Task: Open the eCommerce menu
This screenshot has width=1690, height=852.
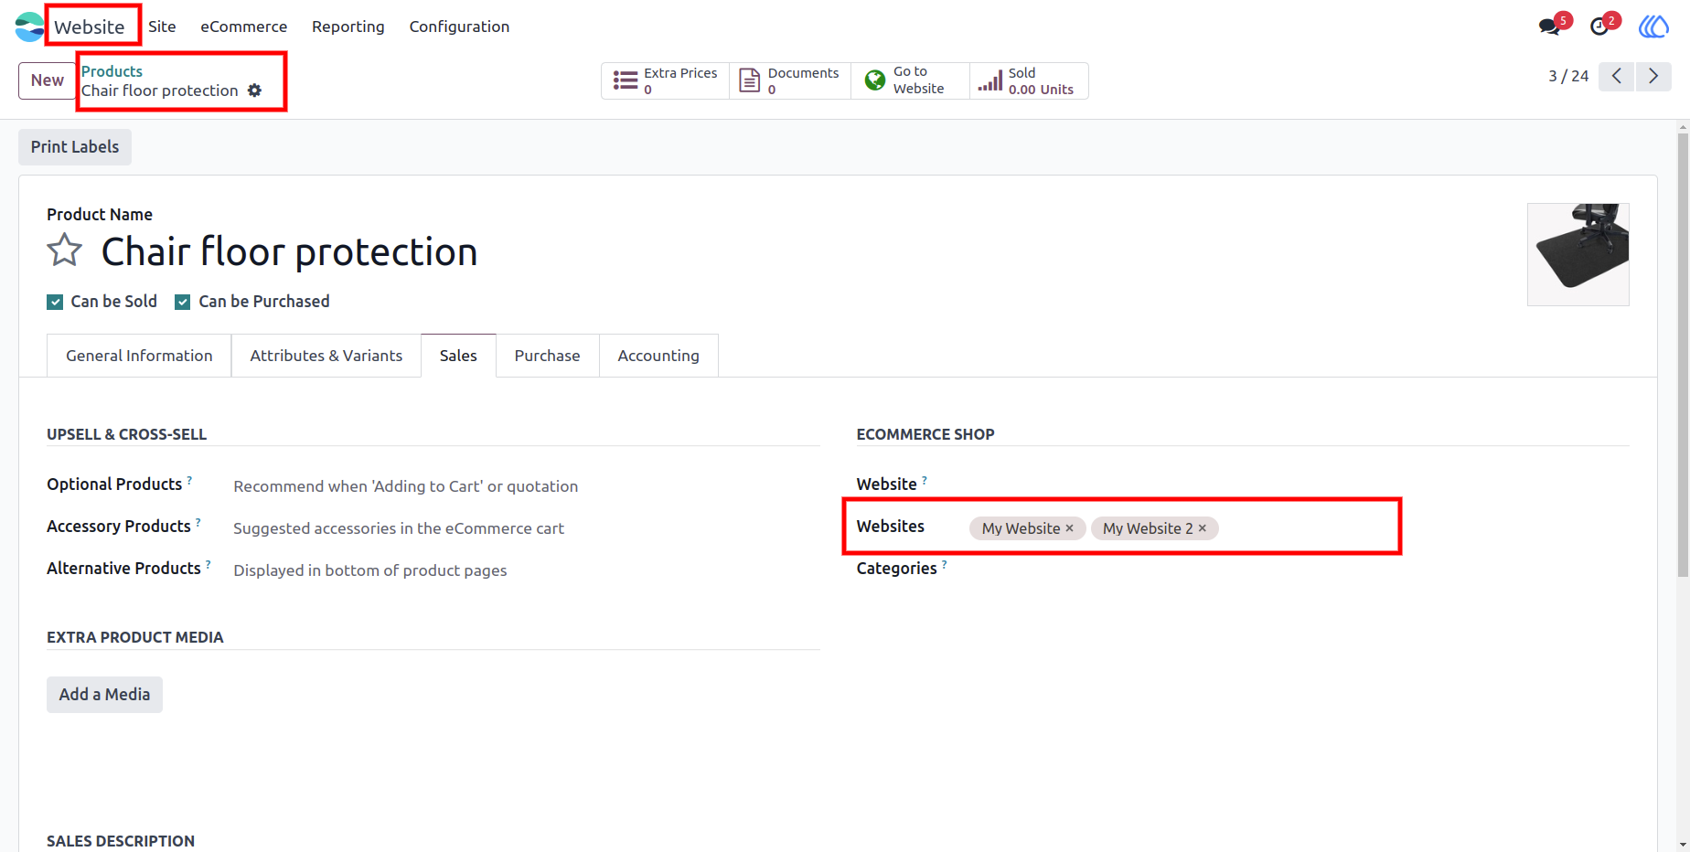Action: [244, 27]
